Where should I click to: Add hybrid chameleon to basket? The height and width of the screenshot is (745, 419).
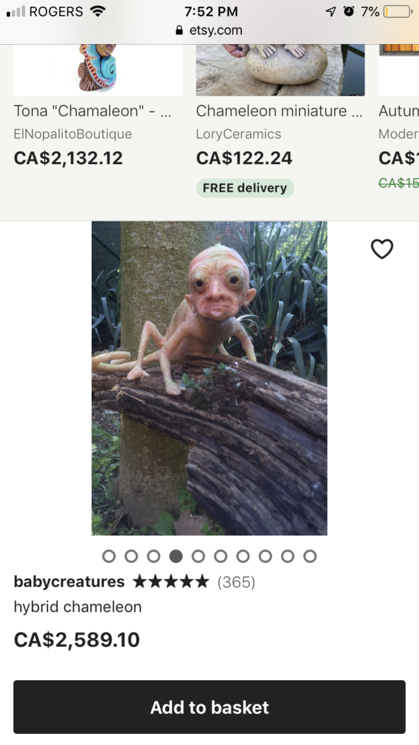[209, 707]
